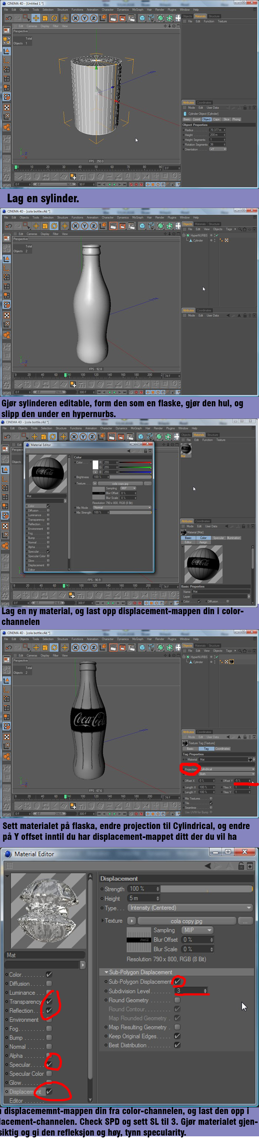Click arrow button below Mat name in Displacement editor
This screenshot has height=1143, width=259.
click(x=83, y=965)
